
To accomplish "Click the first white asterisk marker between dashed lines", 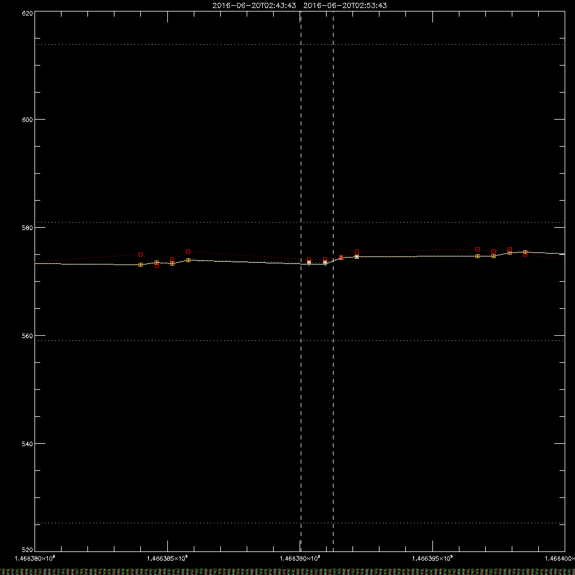I will click(309, 263).
